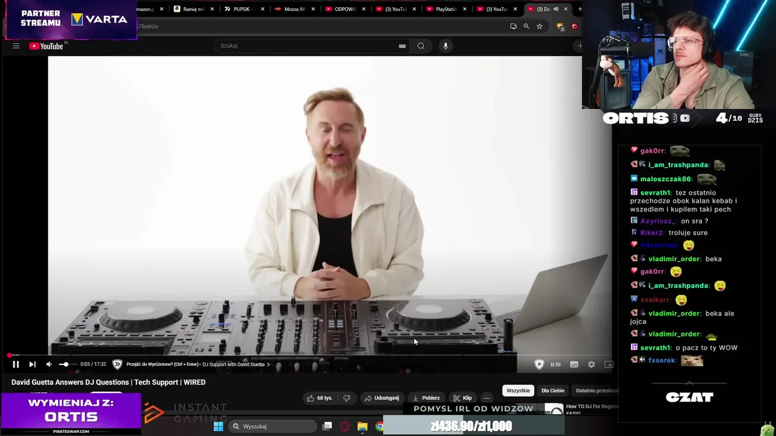Click the red circular extension icon in toolbar
776x436 pixels.
[574, 26]
